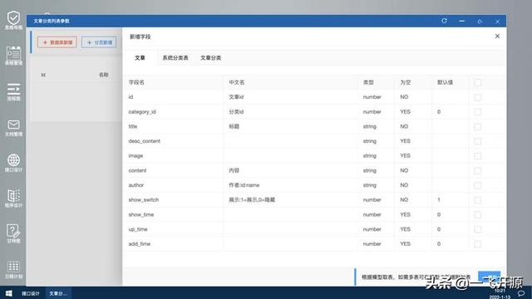
Task: Click the 中文名 column header
Action: point(236,82)
